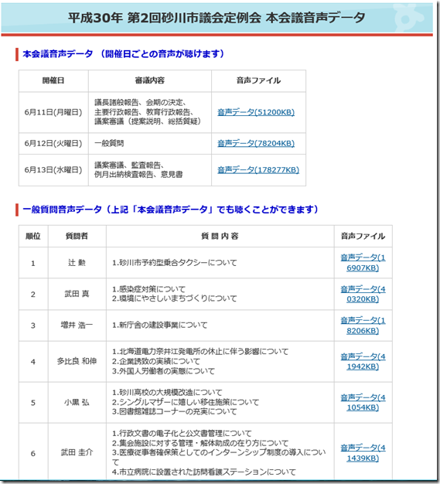Image resolution: width=440 pixels, height=484 pixels.
Task: Click the date cell 6月12日(火曜日)
Action: pos(53,143)
